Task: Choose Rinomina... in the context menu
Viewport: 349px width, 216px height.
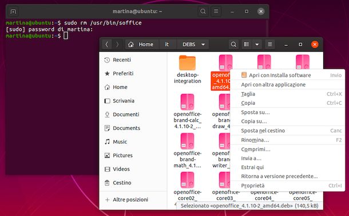Action: (288, 140)
